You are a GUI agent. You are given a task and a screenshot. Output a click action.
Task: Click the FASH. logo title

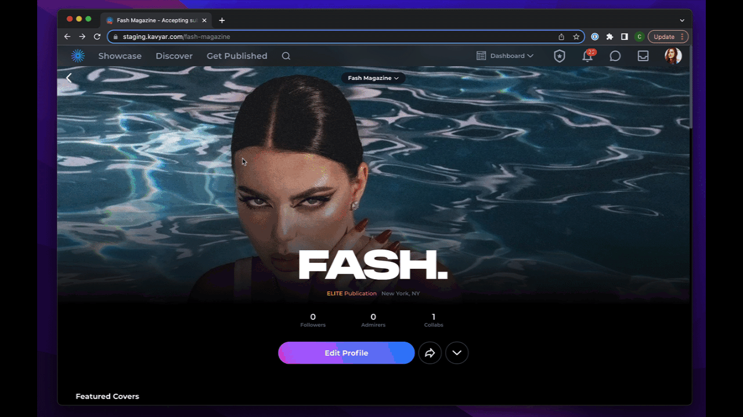click(x=373, y=265)
